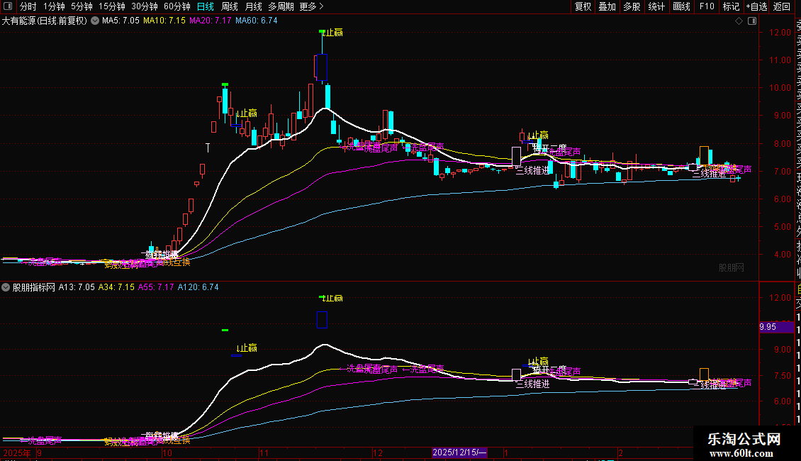Click the MA20: 7.17 label

click(x=210, y=21)
